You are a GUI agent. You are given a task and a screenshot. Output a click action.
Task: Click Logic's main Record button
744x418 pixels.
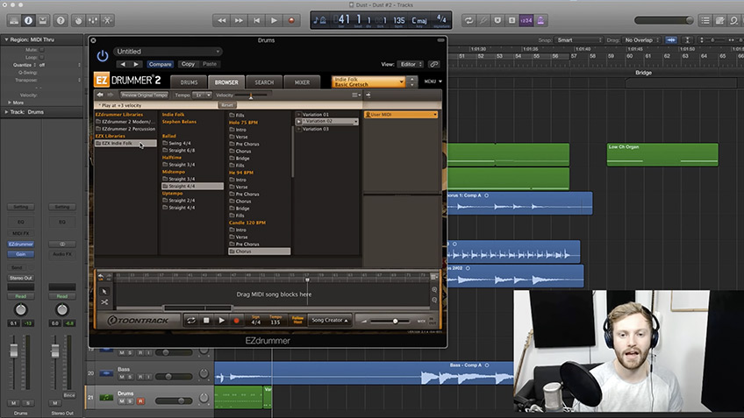pyautogui.click(x=291, y=20)
